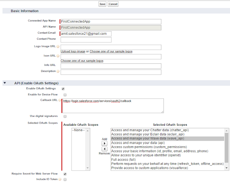The image size is (230, 182).
Task: Open sample logos link under Logo Image URL
Action: (x=111, y=52)
